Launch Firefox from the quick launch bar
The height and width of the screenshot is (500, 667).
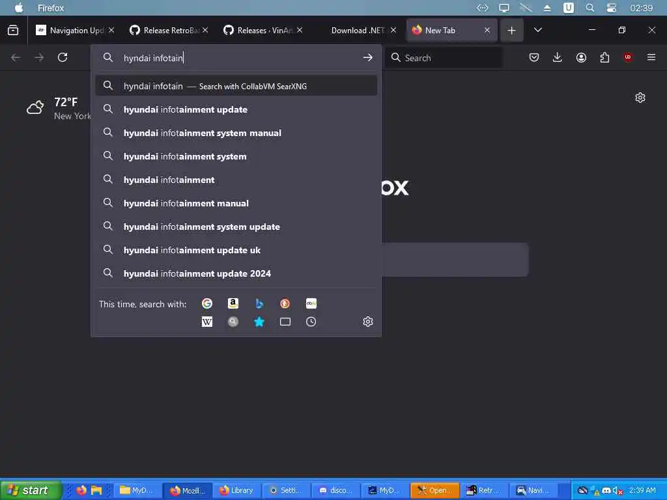coord(81,490)
